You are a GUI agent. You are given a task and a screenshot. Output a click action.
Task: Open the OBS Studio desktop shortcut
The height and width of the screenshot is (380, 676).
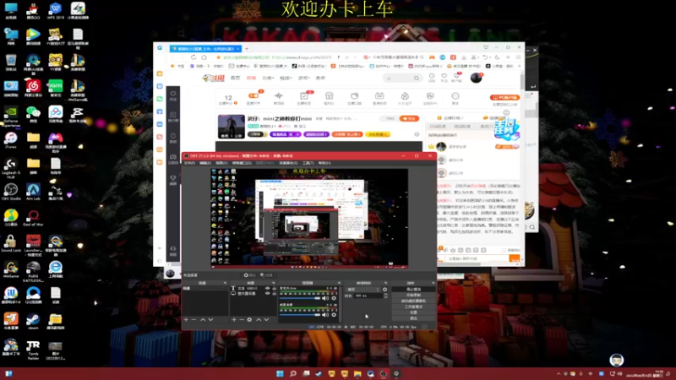(x=11, y=192)
